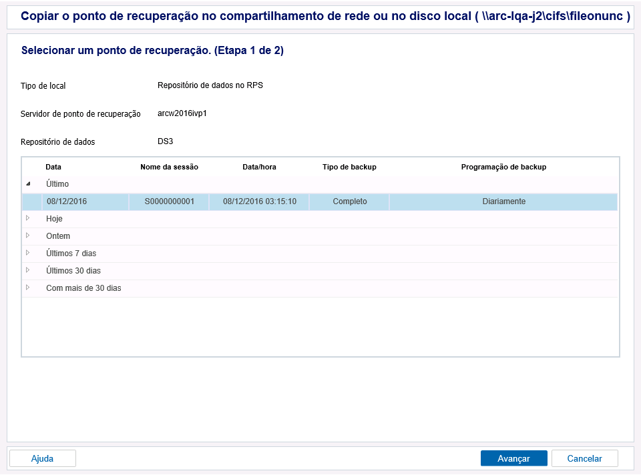641x475 pixels.
Task: Click the Repositório de dados label
Action: tap(57, 141)
